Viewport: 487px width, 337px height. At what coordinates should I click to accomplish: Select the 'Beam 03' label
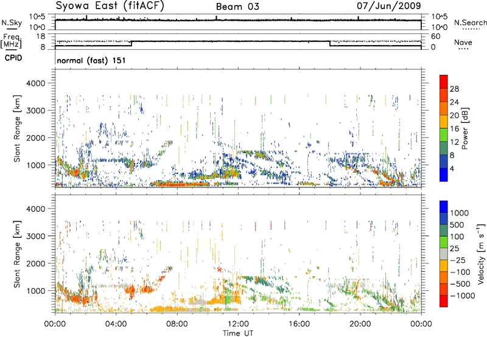[237, 7]
